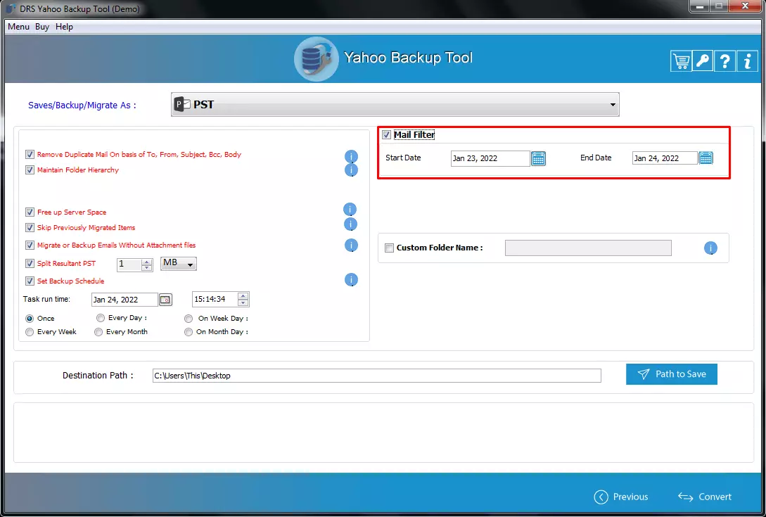766x517 pixels.
Task: Click the Yahoo Backup Tool logo
Action: click(x=316, y=59)
